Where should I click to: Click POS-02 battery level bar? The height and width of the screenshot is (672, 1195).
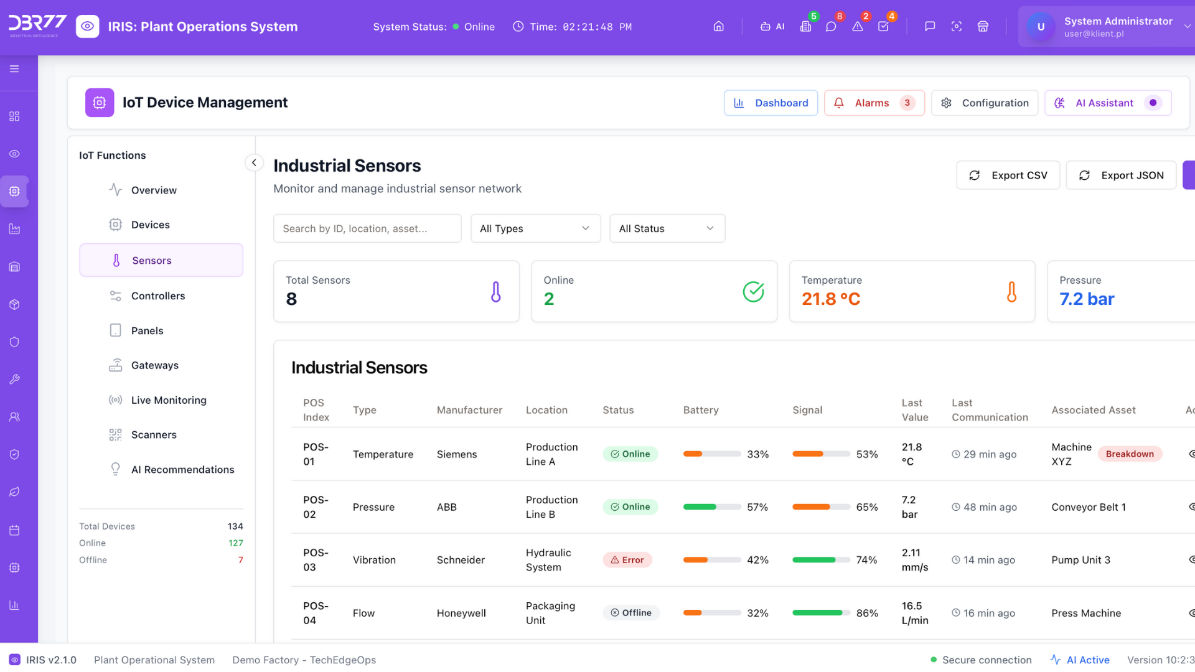click(711, 506)
